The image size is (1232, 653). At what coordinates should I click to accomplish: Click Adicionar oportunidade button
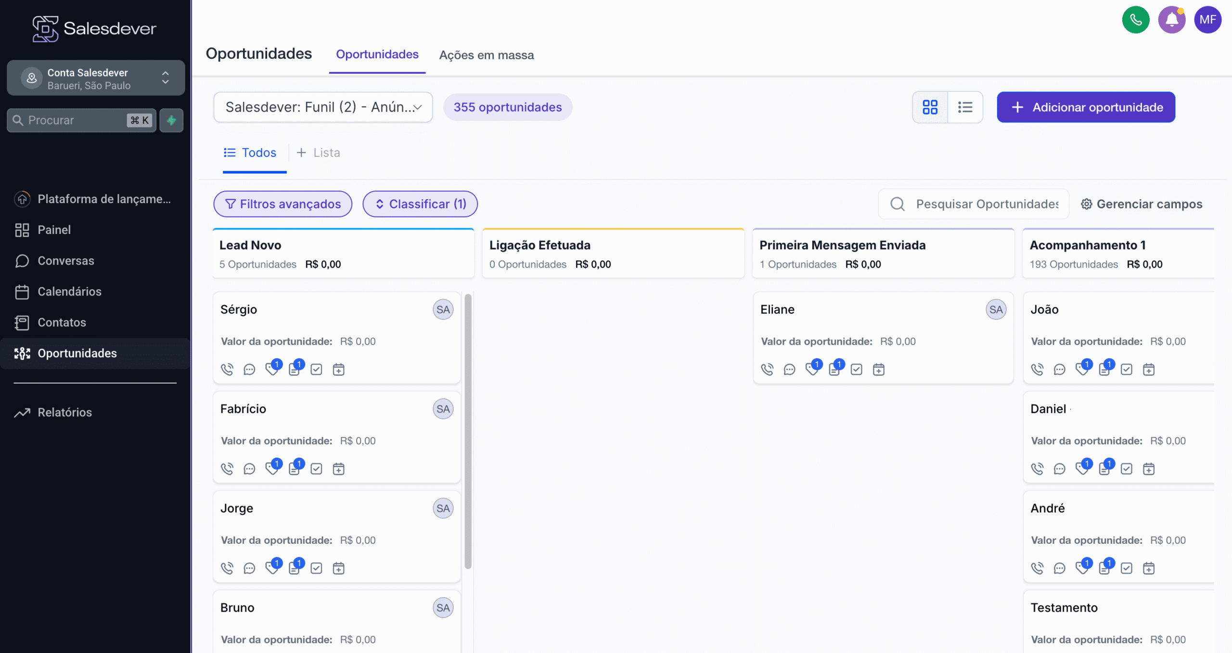1086,107
